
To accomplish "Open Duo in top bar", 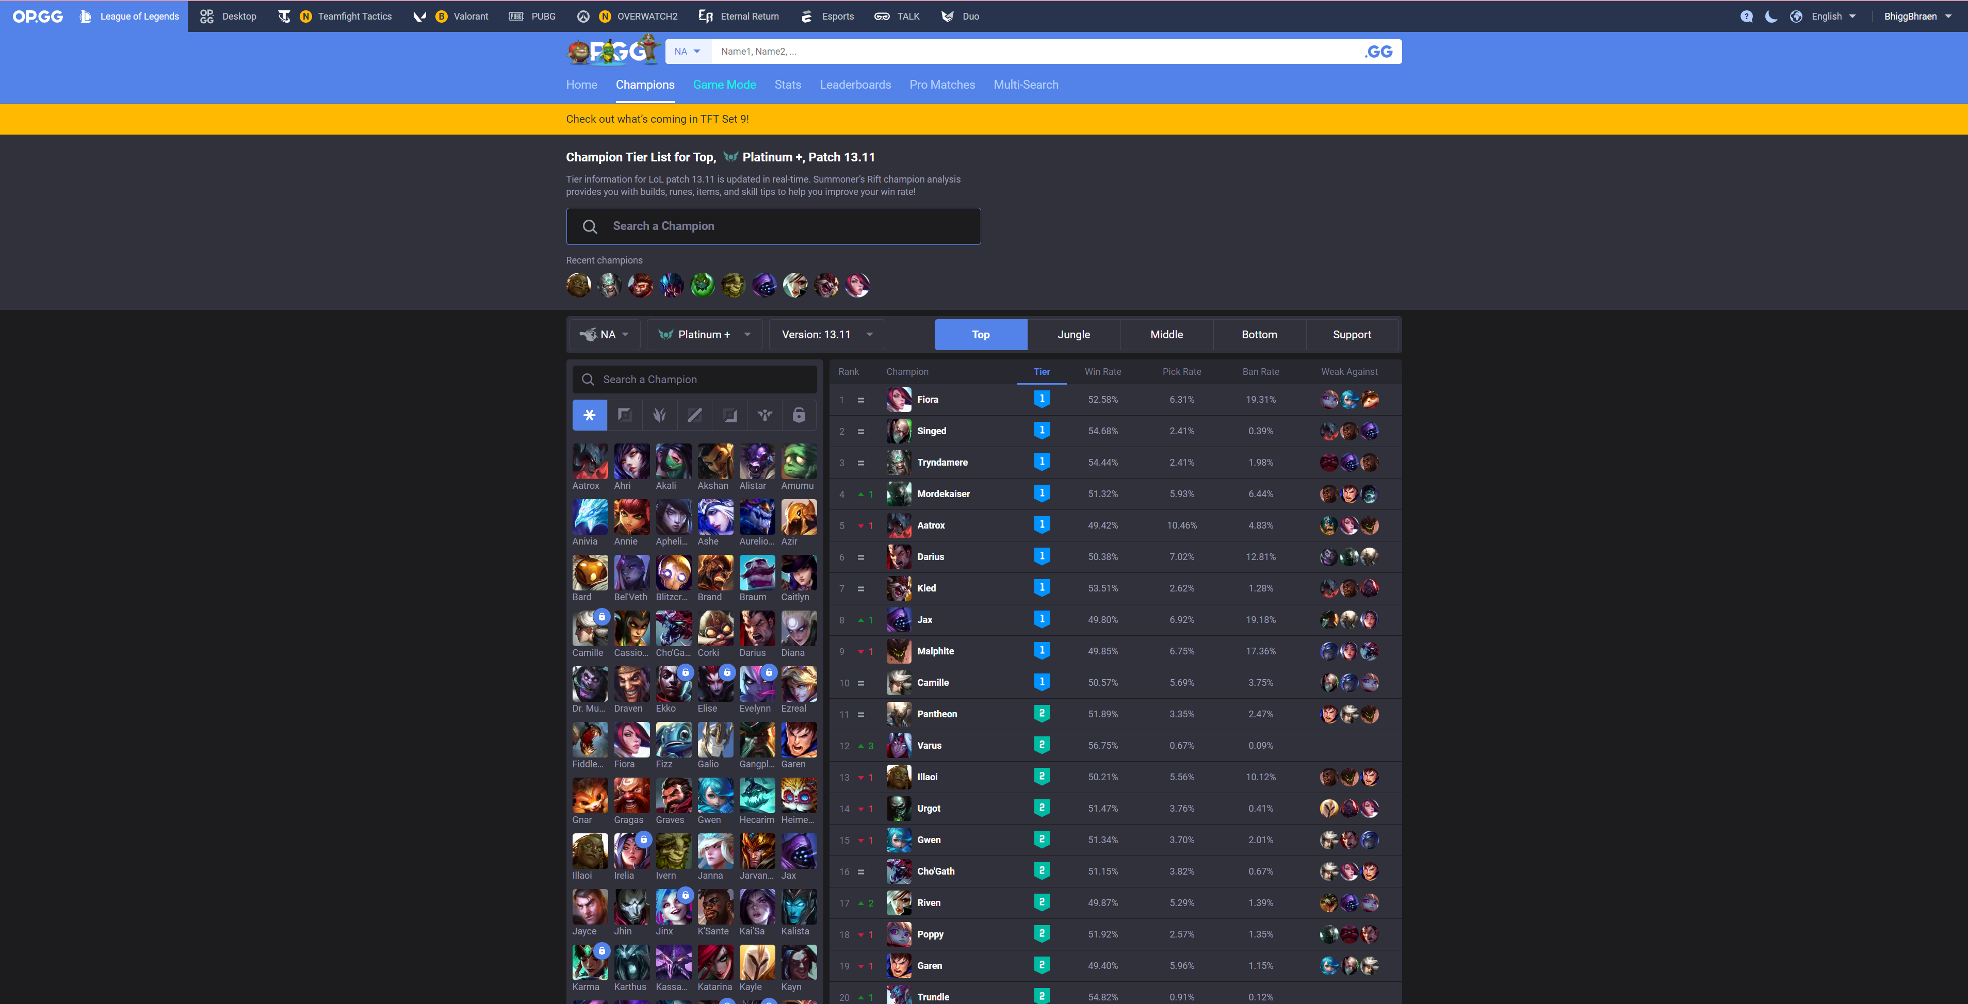I will click(x=961, y=16).
